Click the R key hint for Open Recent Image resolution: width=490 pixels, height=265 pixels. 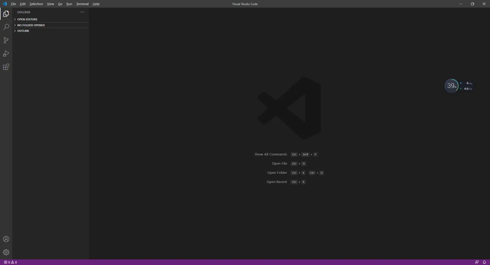click(303, 182)
